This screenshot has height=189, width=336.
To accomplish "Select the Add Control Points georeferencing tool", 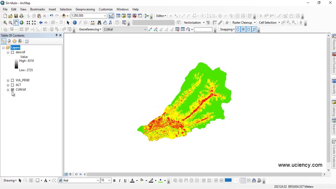I will pyautogui.click(x=150, y=29).
